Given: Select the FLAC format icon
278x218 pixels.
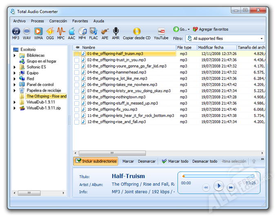Looking at the screenshot, I should [x=93, y=31].
